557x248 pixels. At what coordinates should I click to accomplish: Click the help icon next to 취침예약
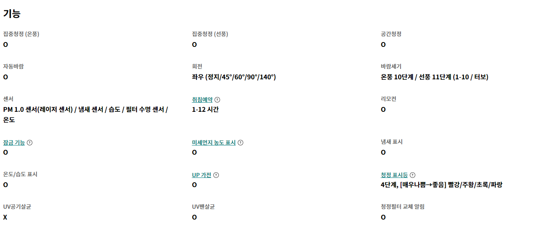(217, 100)
